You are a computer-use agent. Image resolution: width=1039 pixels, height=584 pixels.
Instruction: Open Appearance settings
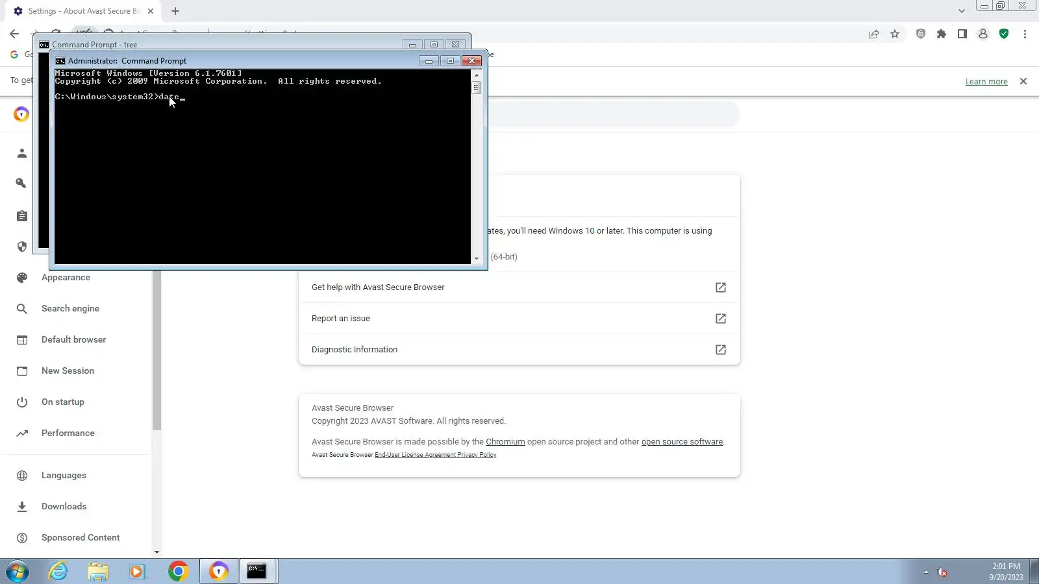66,278
